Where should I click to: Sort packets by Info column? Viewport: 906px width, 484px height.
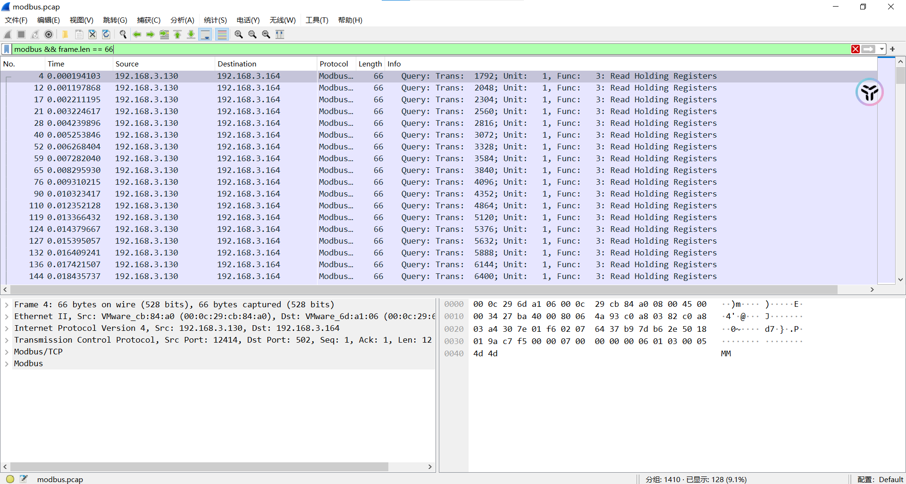[631, 64]
